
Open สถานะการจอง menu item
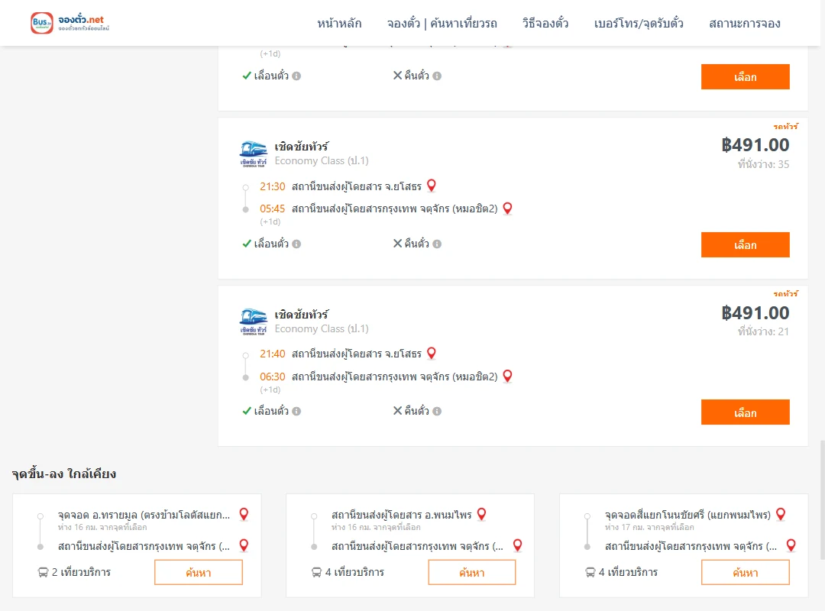pyautogui.click(x=745, y=23)
